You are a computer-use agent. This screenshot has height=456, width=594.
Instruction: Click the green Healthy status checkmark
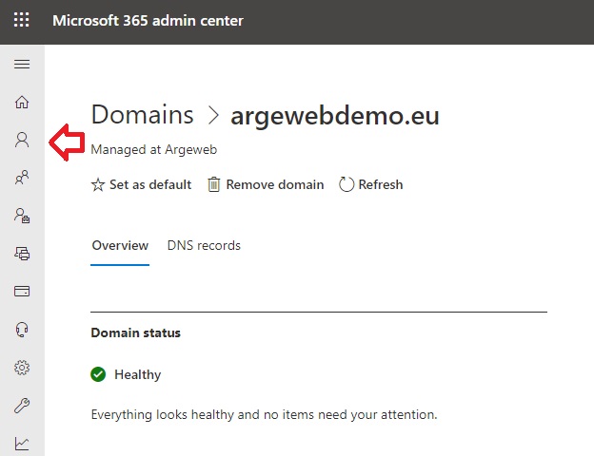point(98,374)
